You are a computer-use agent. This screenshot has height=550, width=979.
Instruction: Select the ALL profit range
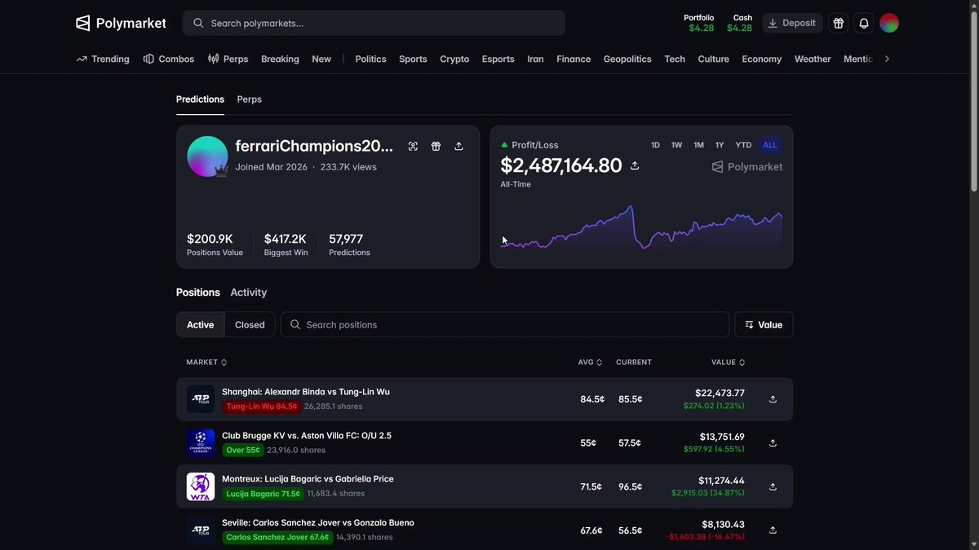tap(770, 145)
